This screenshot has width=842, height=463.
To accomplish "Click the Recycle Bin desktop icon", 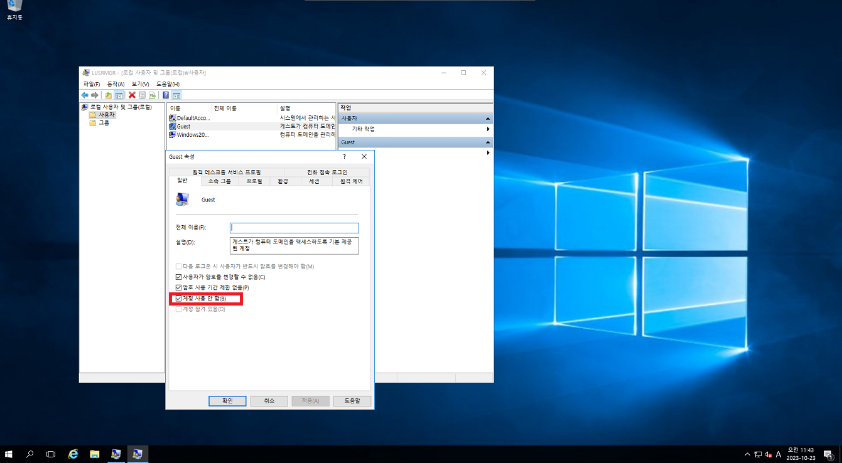I will [x=14, y=9].
